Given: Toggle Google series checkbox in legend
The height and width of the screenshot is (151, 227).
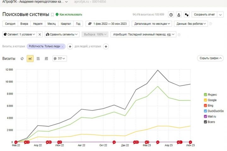Looking at the screenshot, I should click(206, 100).
